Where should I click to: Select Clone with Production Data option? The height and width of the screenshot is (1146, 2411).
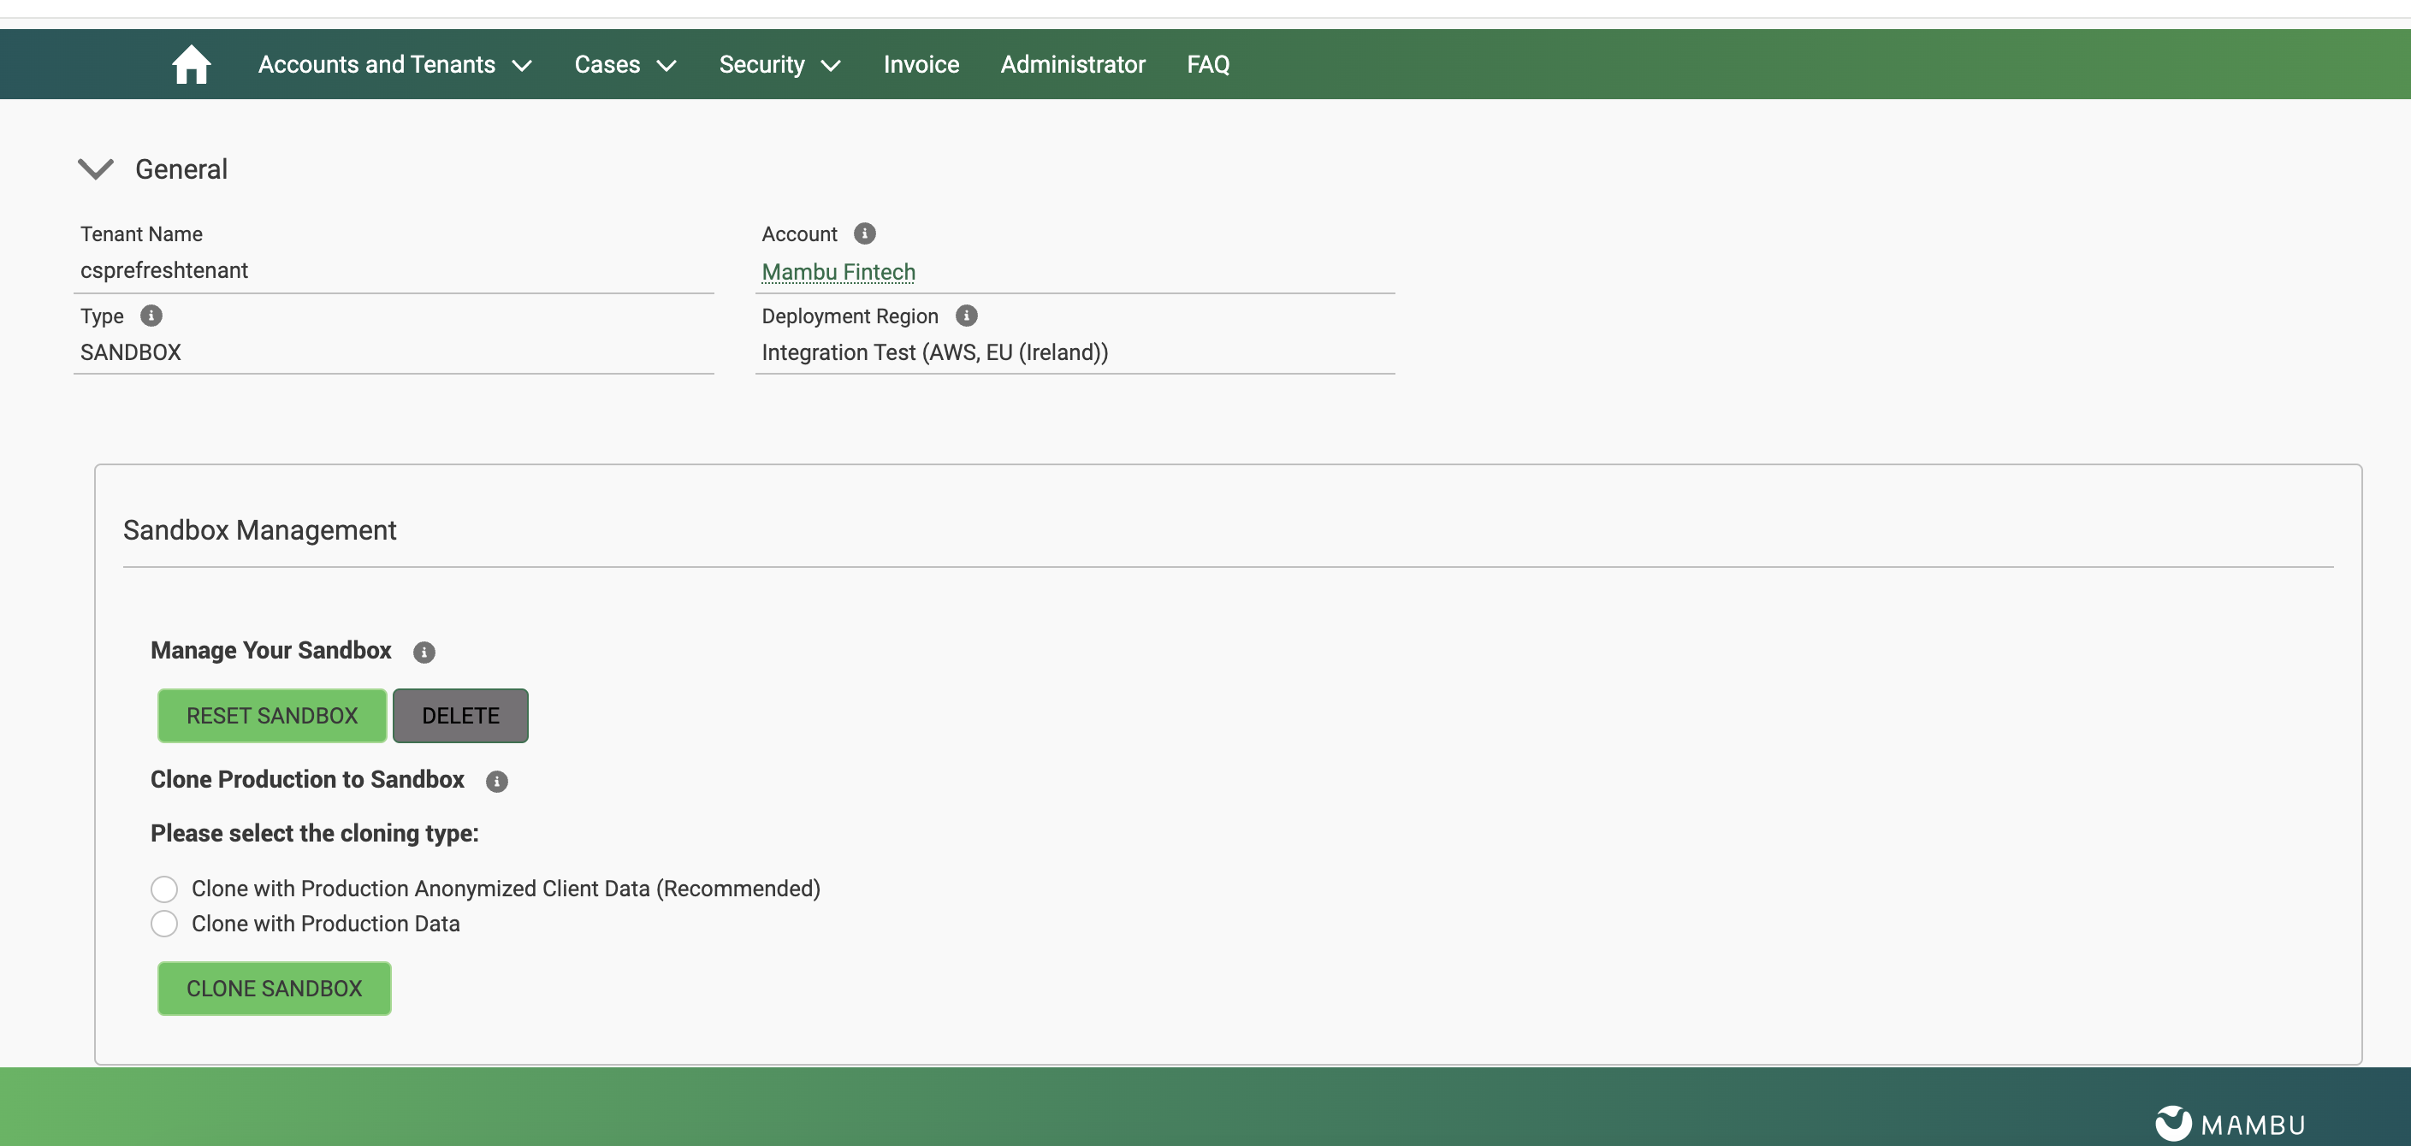click(x=163, y=924)
